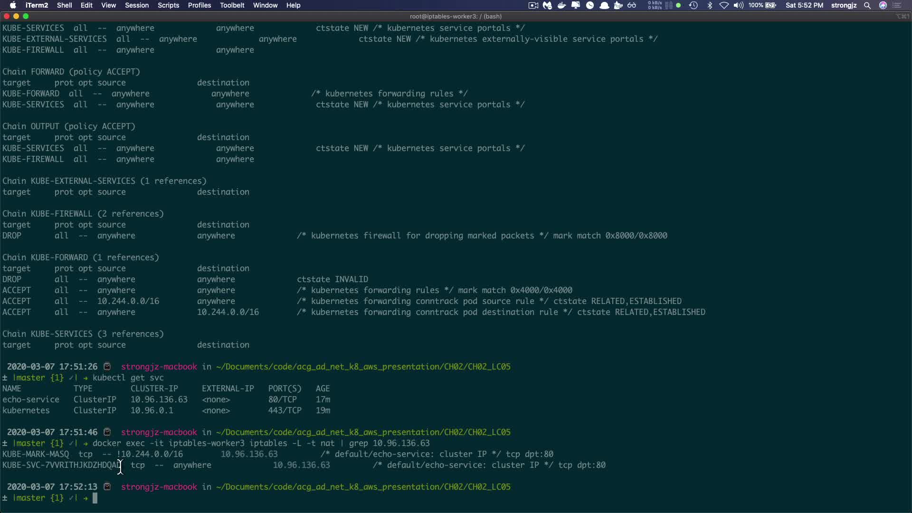Screen dimensions: 912x513
Task: Open the strongjz user account menu
Action: point(844,5)
